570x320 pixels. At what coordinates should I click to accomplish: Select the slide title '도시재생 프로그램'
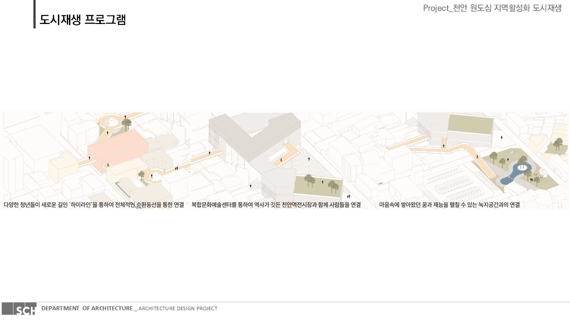(x=83, y=20)
